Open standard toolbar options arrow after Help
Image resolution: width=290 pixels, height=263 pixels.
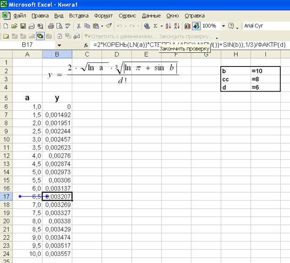[x=237, y=28]
